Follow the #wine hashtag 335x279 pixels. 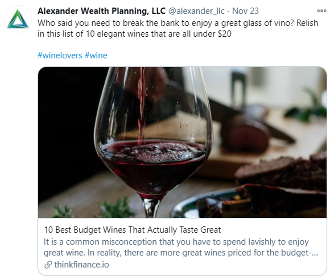click(x=96, y=55)
